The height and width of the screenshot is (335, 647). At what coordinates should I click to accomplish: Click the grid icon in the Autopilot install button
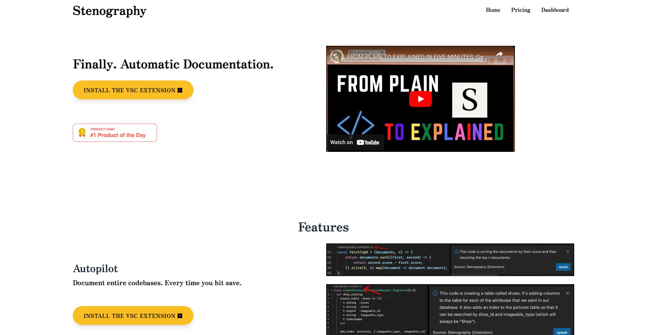(x=180, y=316)
